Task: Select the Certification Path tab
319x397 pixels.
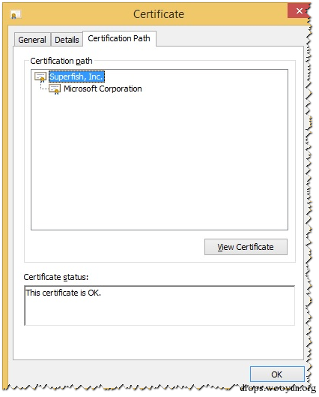Action: click(x=119, y=38)
